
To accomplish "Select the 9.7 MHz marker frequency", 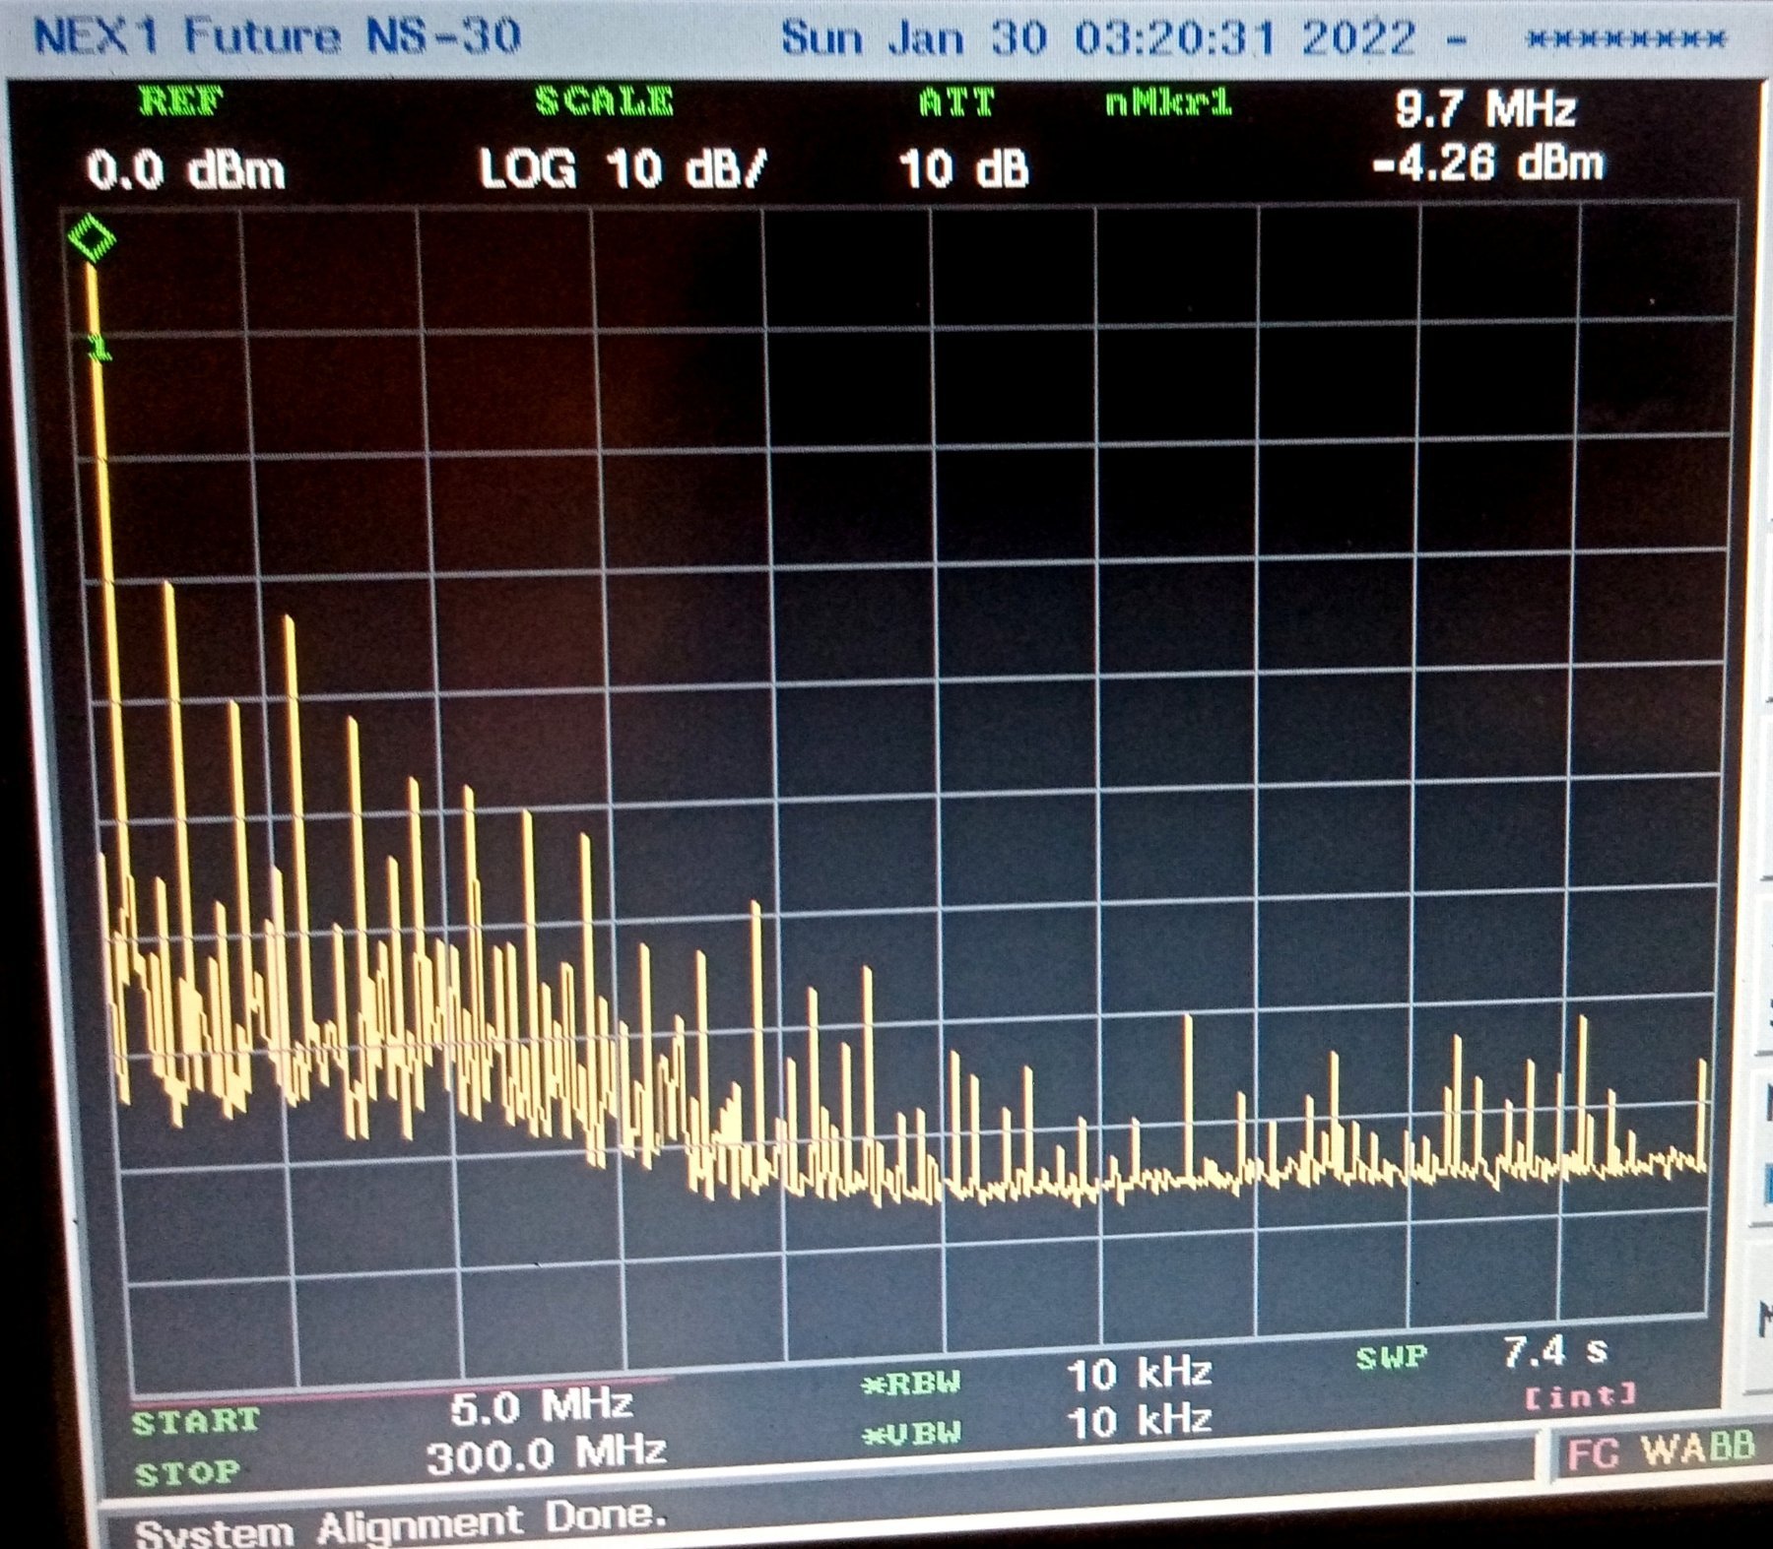I will 1485,108.
